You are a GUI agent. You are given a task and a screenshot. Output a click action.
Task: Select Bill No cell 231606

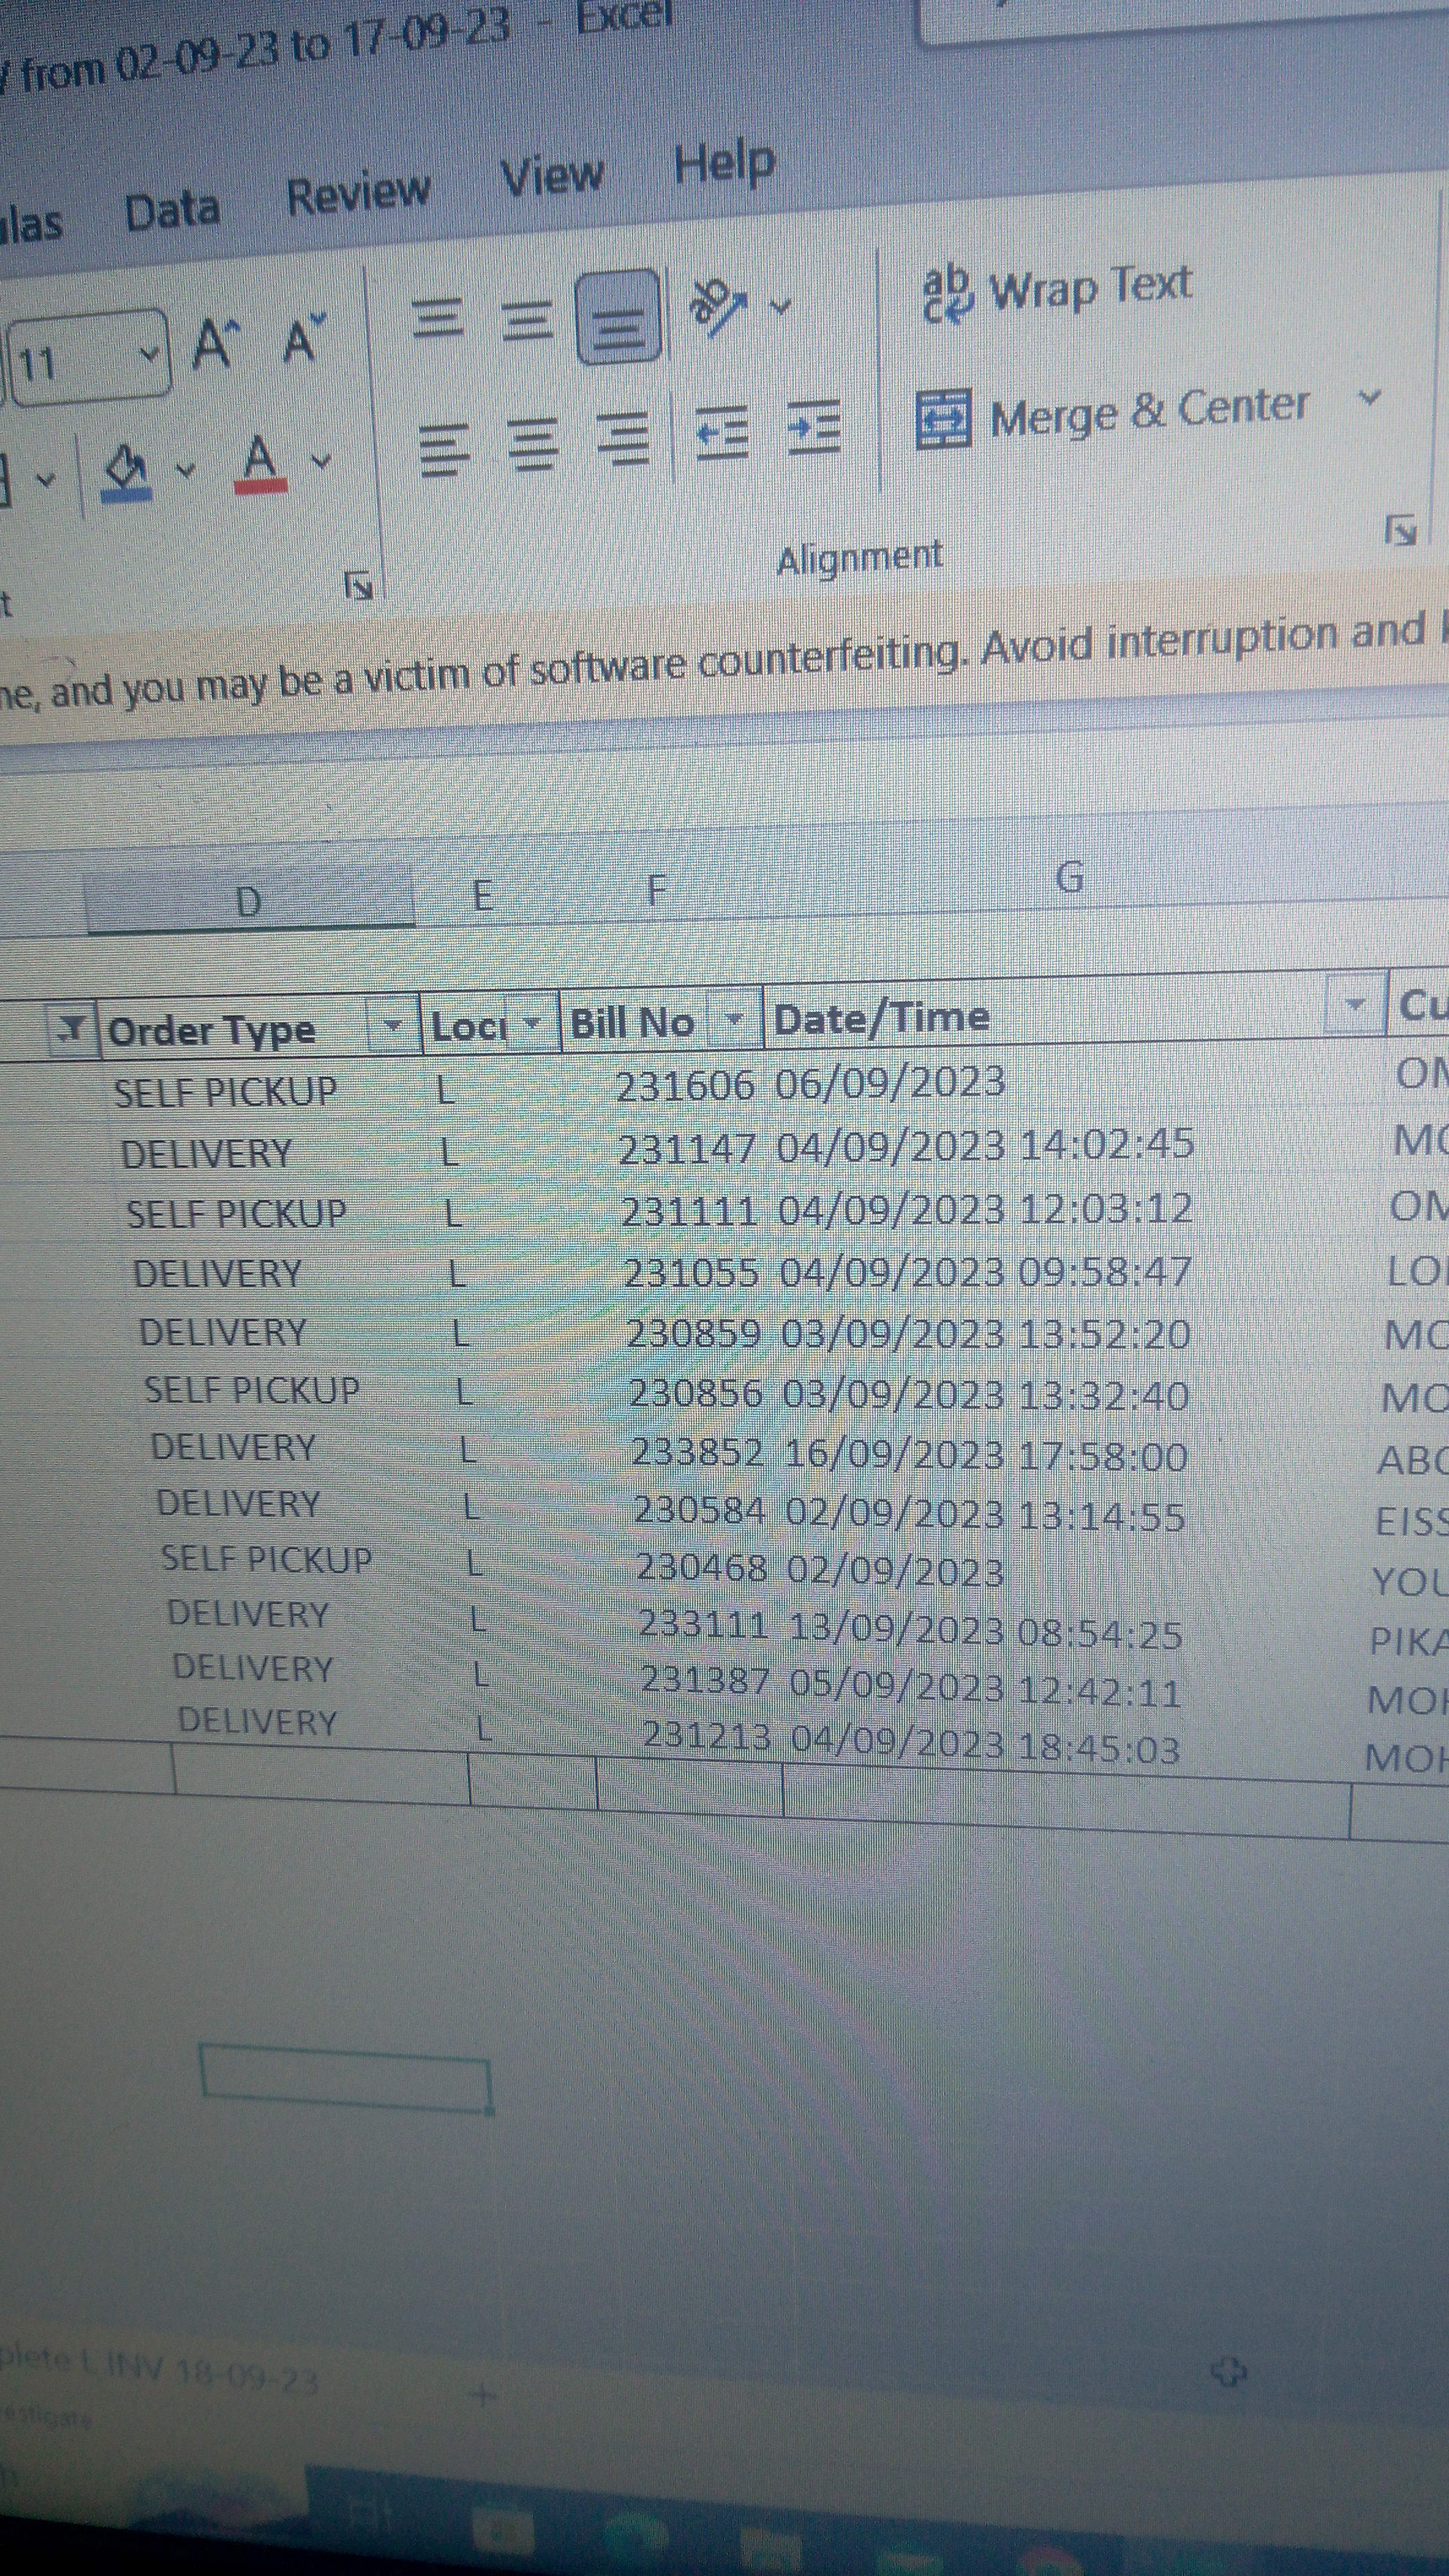(685, 1085)
